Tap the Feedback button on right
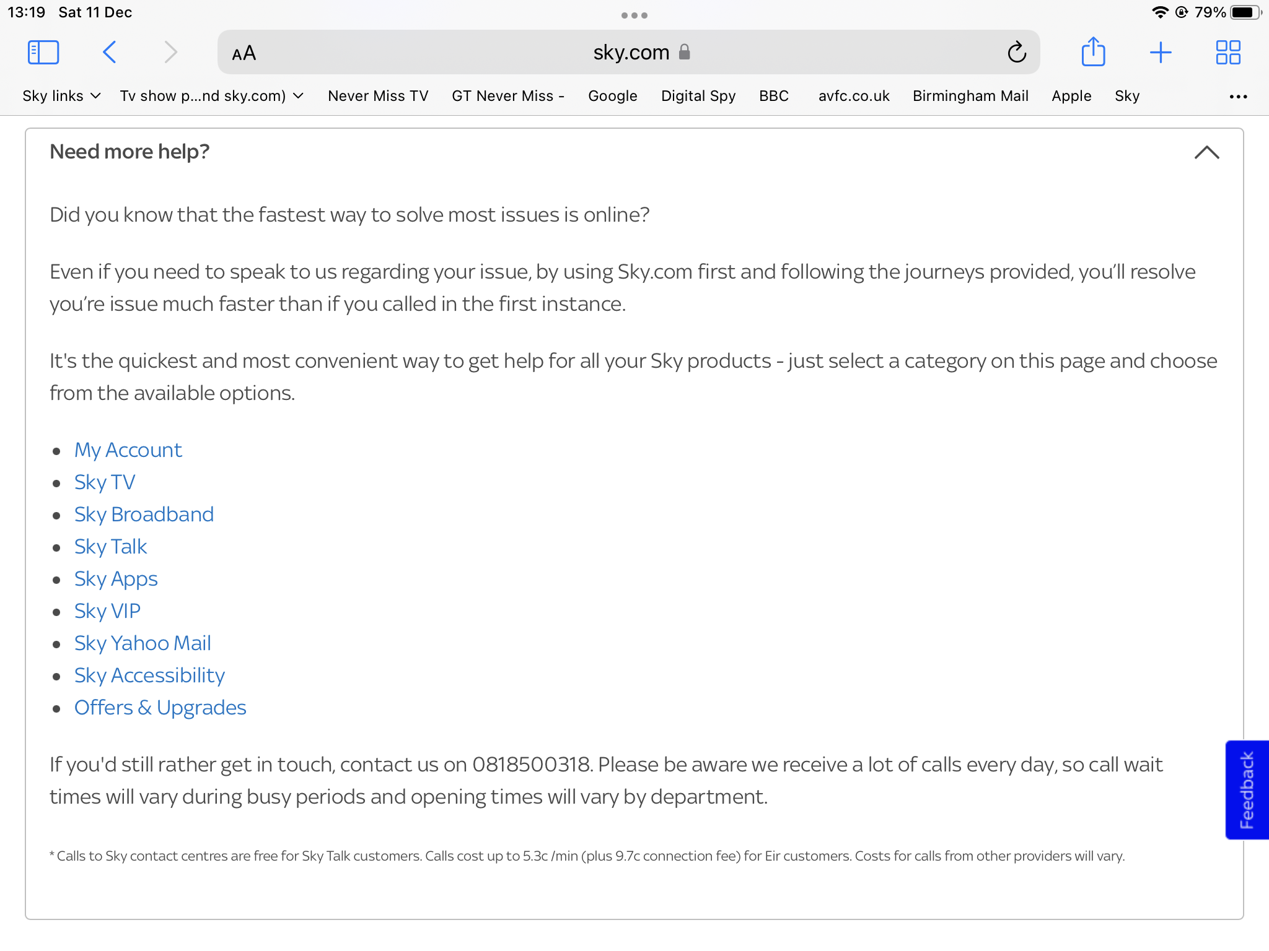 click(1249, 789)
